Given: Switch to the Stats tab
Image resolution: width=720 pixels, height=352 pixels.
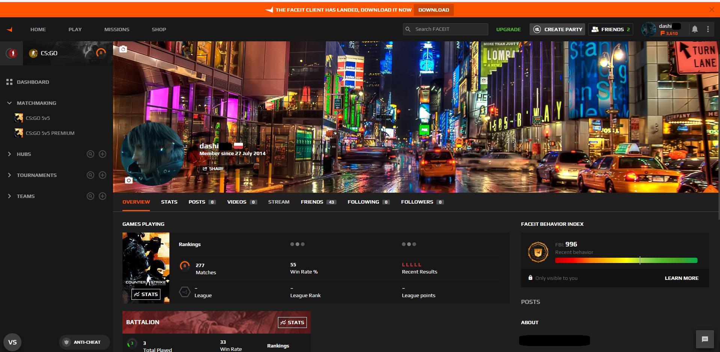Looking at the screenshot, I should (x=169, y=202).
